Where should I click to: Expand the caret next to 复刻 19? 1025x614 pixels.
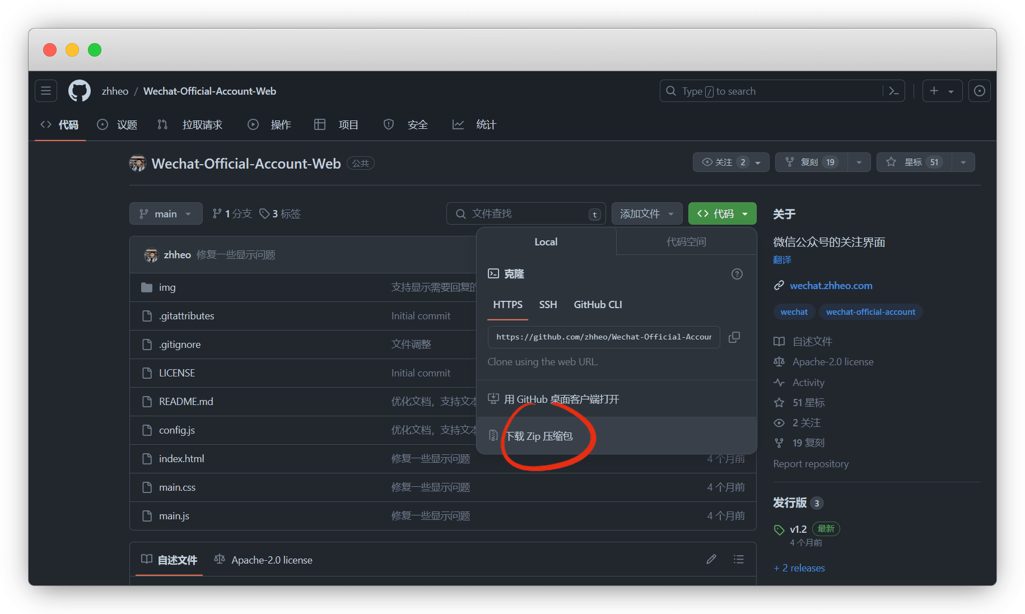859,162
